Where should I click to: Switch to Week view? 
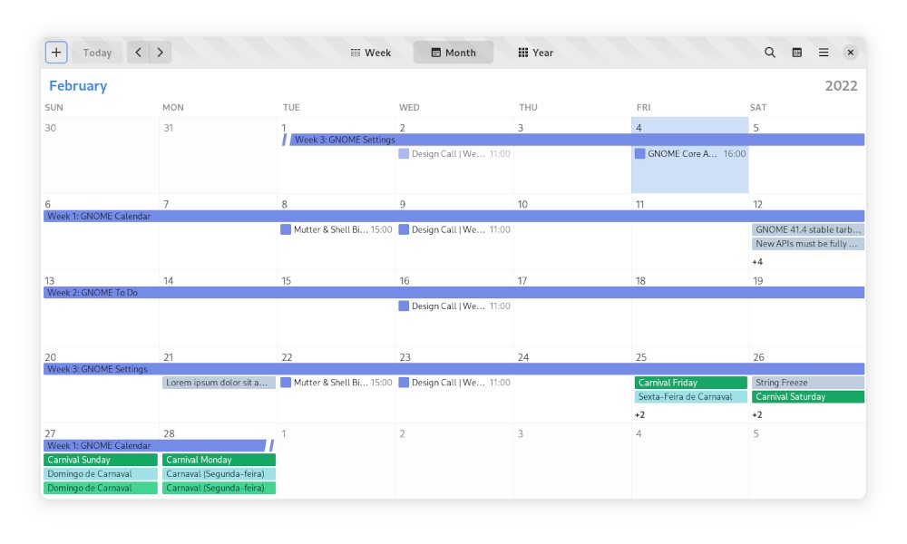(x=371, y=53)
